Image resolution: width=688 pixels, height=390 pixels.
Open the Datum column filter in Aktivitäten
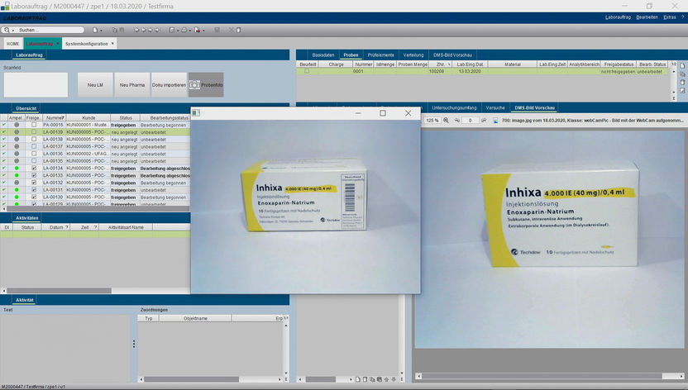coord(67,227)
